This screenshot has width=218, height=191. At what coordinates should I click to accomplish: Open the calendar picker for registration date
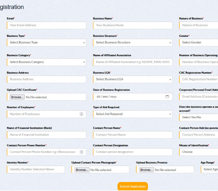(x=167, y=97)
